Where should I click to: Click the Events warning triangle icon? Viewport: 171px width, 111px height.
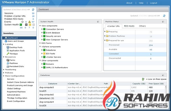tap(29, 22)
